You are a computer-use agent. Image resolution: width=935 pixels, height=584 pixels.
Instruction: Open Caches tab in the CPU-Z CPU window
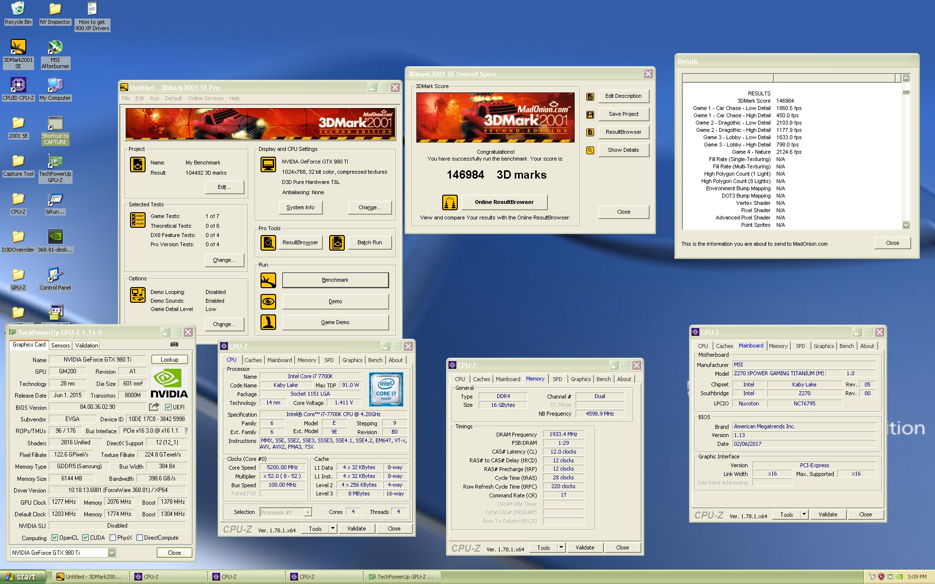click(x=253, y=360)
